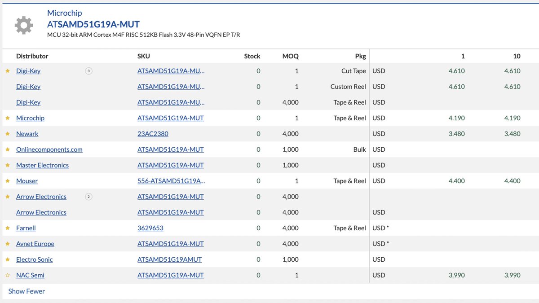Open the SKU link in Digi-Key Cut Tape row
Viewport: 539px width, 303px height.
pos(171,71)
